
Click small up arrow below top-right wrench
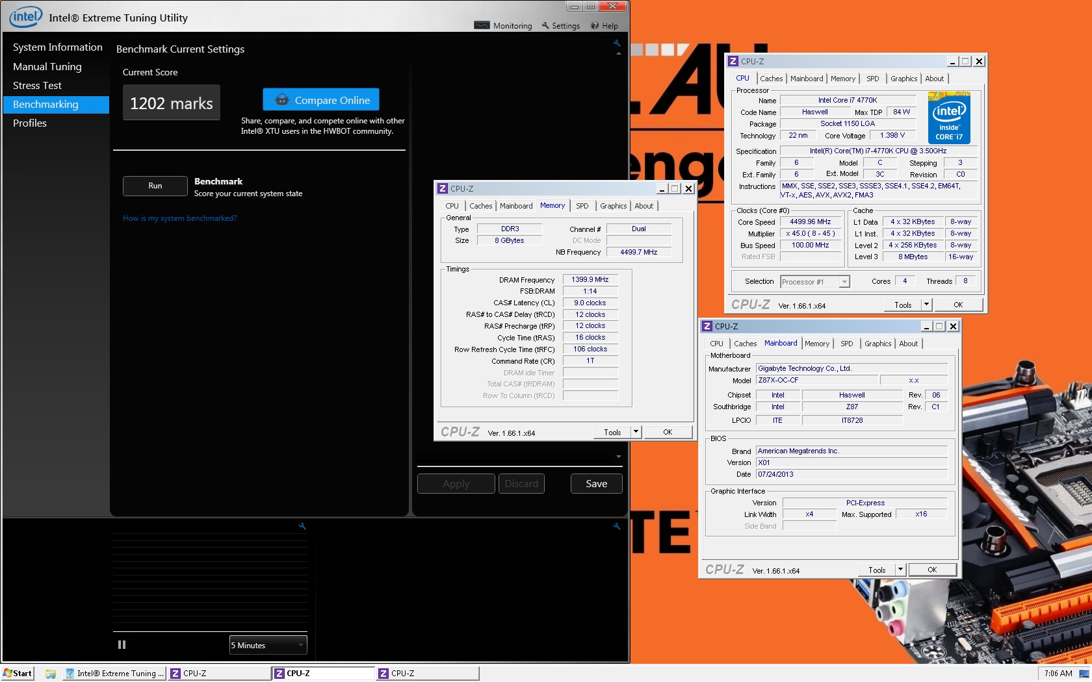618,53
